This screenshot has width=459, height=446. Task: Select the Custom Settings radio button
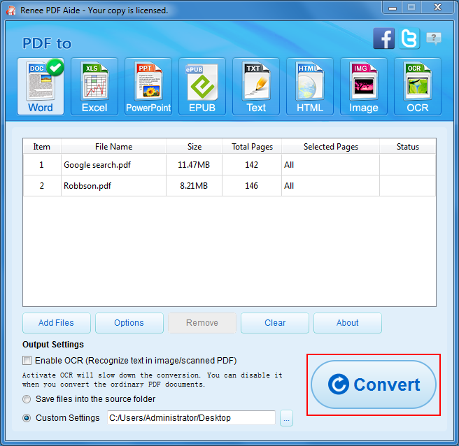[27, 418]
